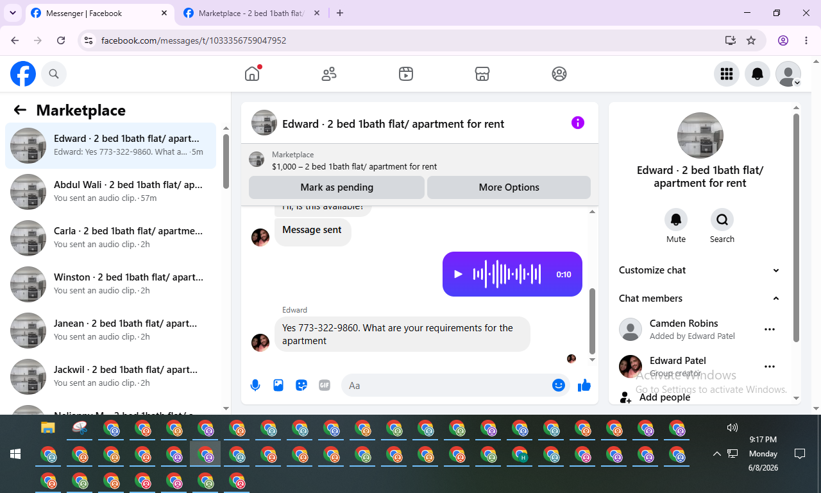Open the Winston conversation
Image resolution: width=821 pixels, height=493 pixels.
click(x=110, y=284)
